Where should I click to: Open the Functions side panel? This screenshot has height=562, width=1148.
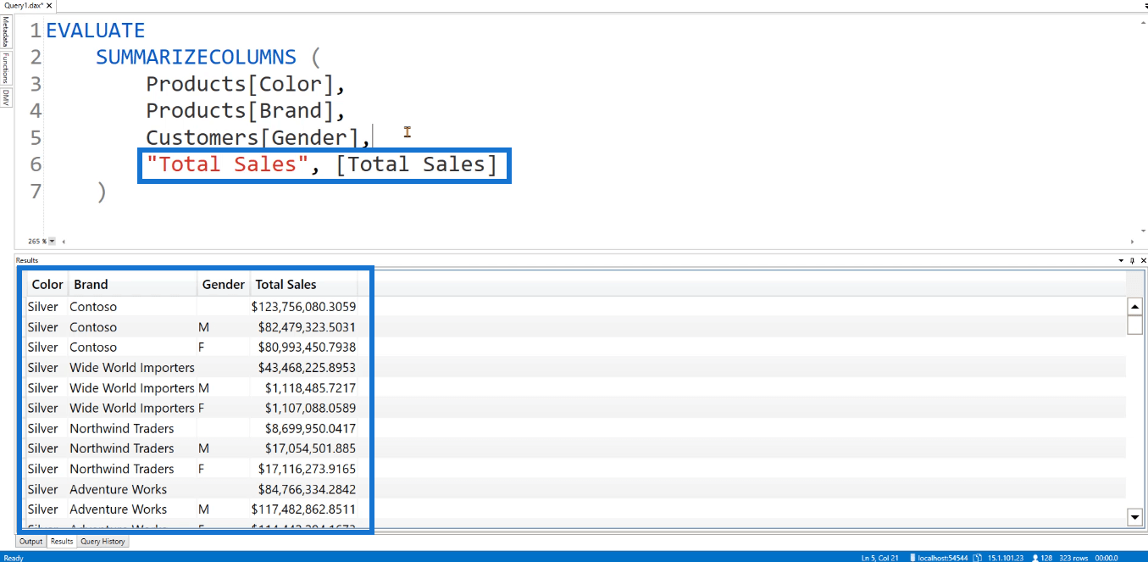tap(6, 68)
